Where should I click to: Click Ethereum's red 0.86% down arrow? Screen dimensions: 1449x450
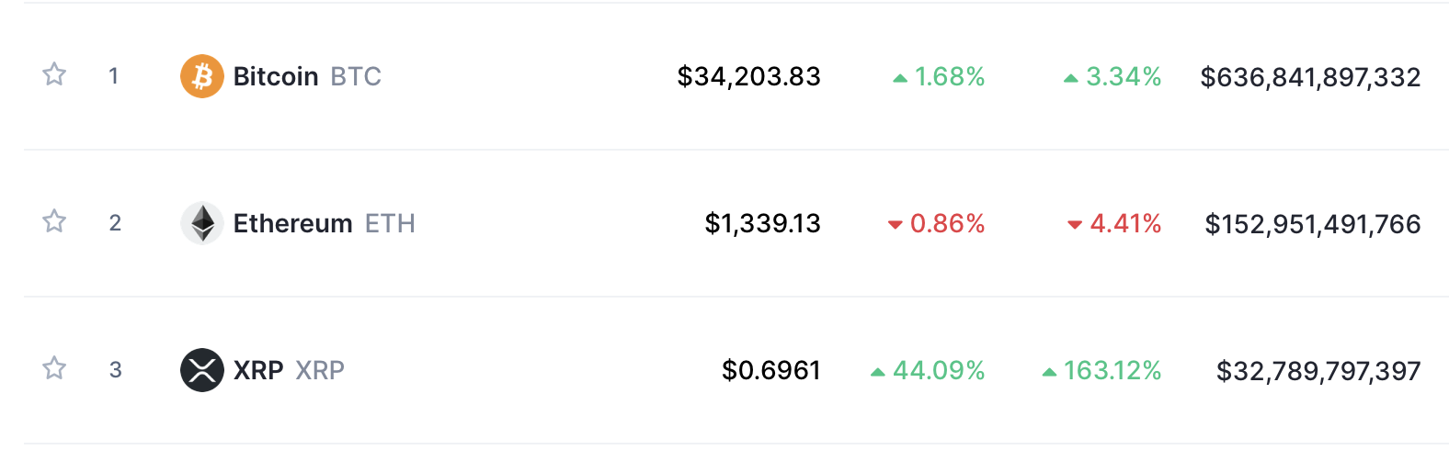[895, 225]
